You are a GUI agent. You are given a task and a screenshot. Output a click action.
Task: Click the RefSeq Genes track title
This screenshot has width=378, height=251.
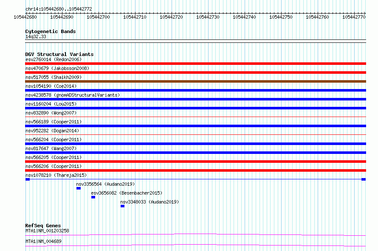coord(43,226)
